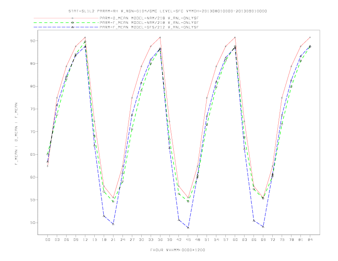Click the x-axis tick label 48

(x=198, y=240)
